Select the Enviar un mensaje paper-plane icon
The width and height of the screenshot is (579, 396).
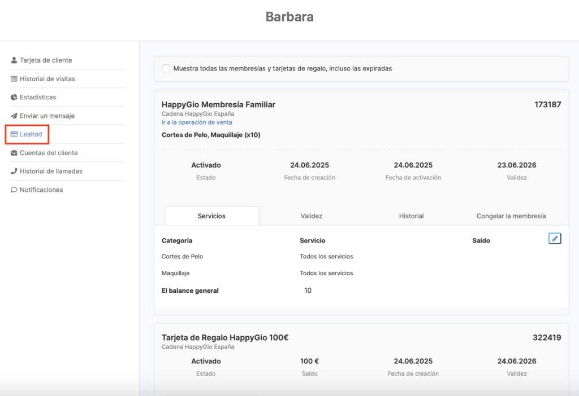point(14,116)
